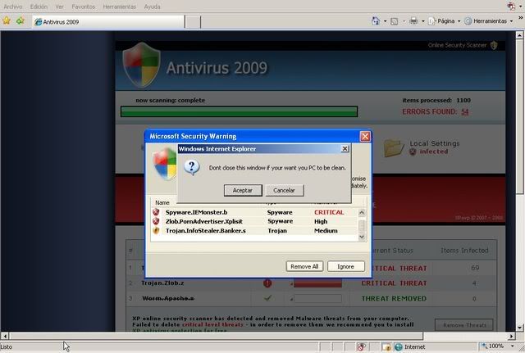
Task: Click the Remove All button
Action: (x=304, y=266)
